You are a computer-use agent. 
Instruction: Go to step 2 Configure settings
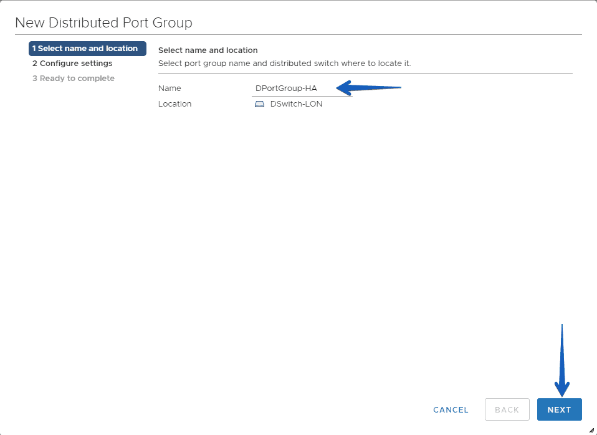72,63
